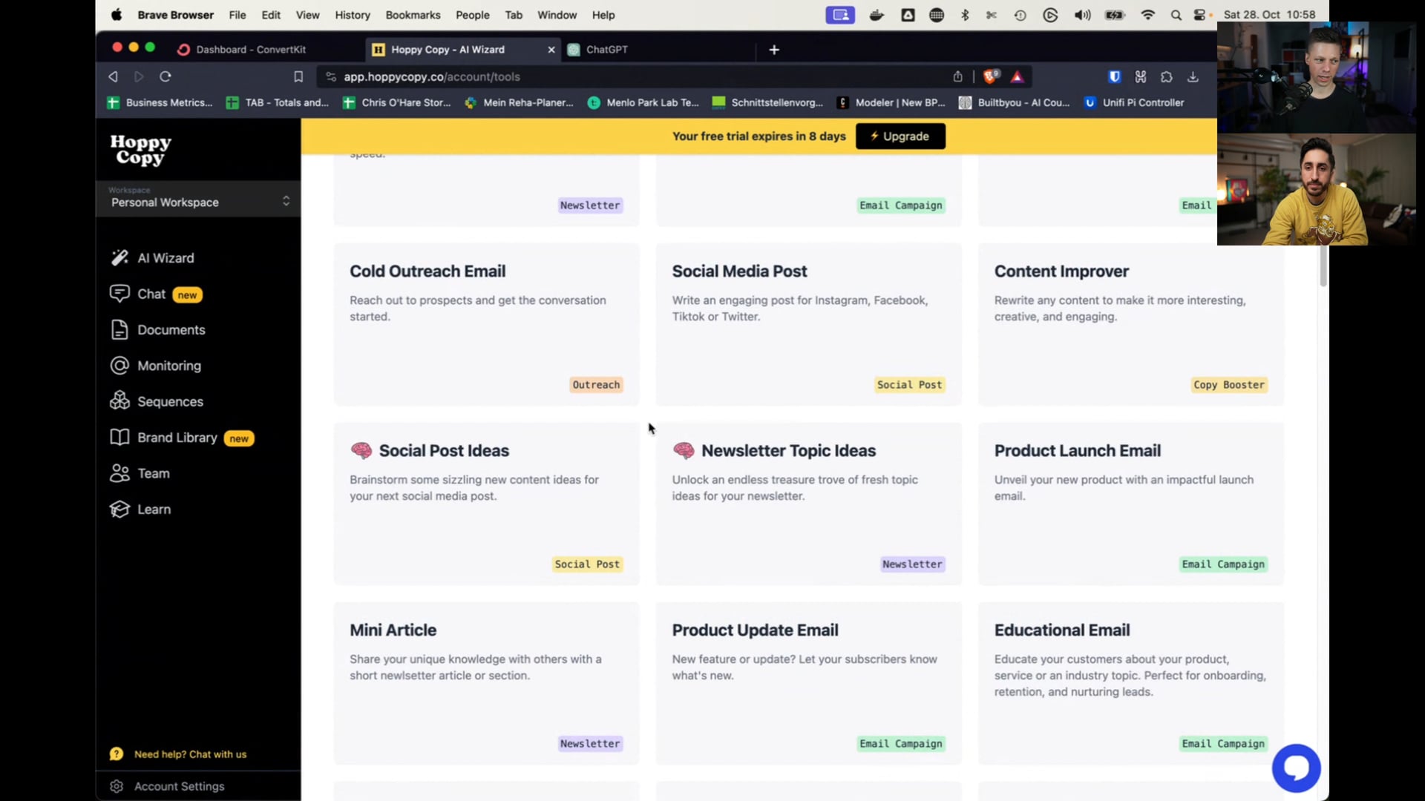
Task: Choose the Social Post Ideas tool card
Action: pos(486,504)
